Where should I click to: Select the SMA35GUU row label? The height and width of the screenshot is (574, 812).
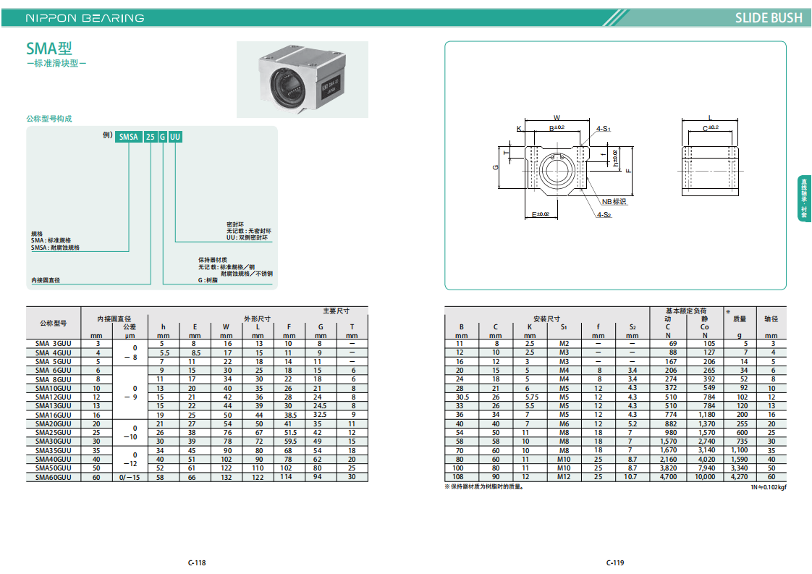(54, 451)
